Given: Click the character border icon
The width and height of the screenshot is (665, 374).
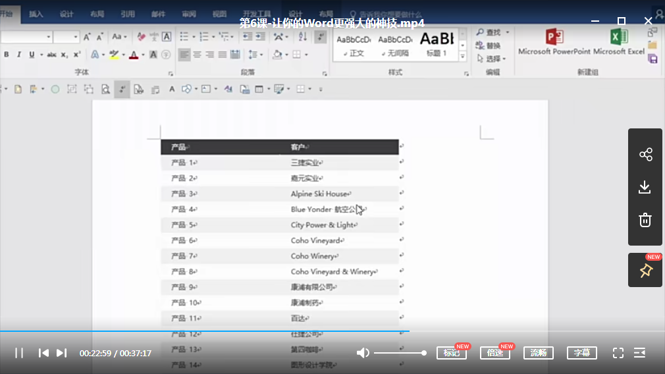Looking at the screenshot, I should pos(167,37).
